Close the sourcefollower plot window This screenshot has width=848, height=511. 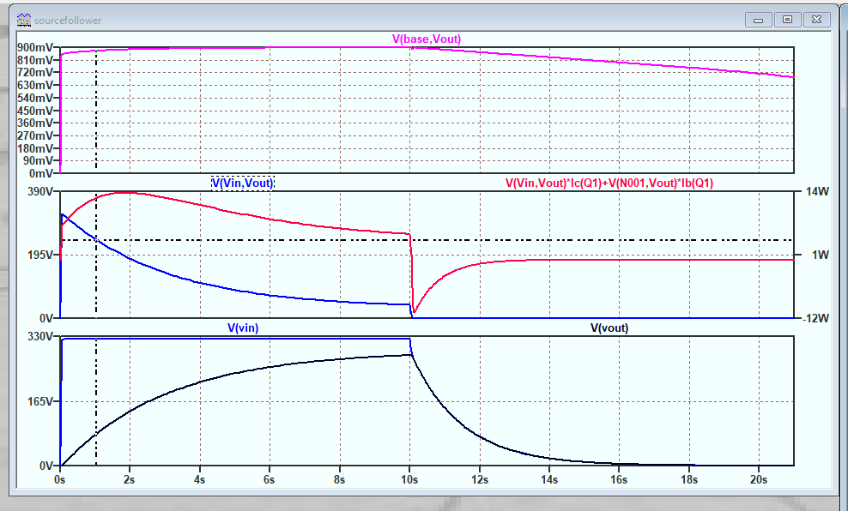click(x=816, y=20)
